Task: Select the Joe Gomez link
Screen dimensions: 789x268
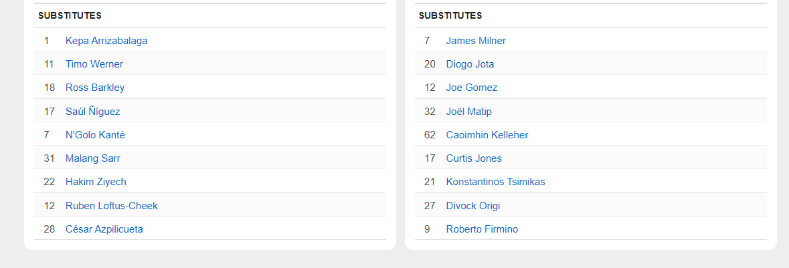Action: coord(472,88)
